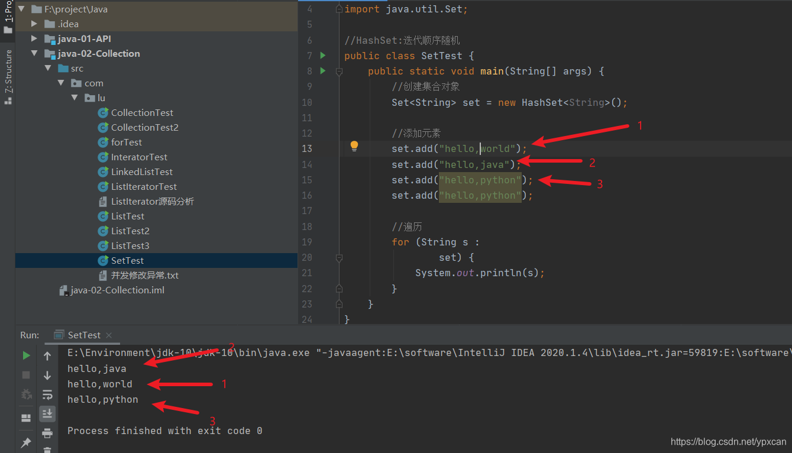Run main via gutter arrow on line 8

coord(322,71)
